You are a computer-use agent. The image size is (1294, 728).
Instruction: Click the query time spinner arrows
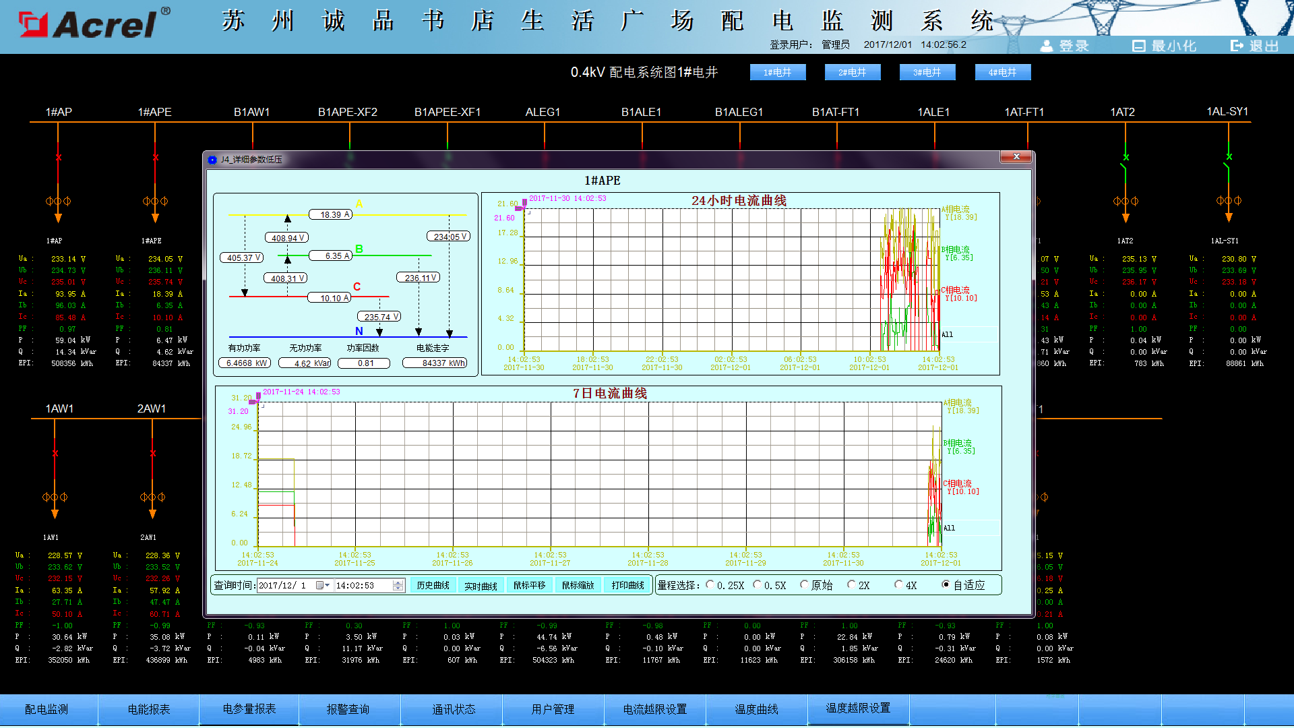398,586
